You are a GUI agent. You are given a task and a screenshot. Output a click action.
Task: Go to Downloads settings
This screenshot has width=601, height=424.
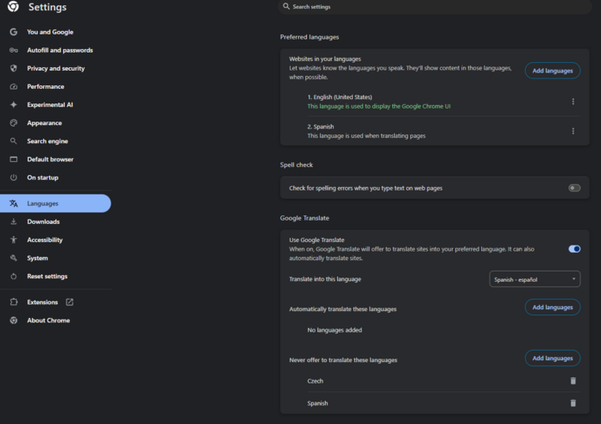point(43,221)
